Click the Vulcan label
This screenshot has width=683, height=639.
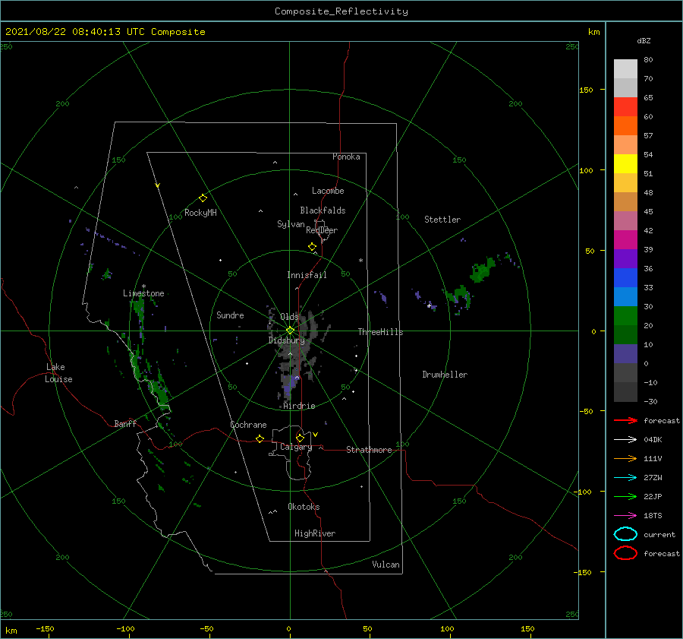pos(386,565)
